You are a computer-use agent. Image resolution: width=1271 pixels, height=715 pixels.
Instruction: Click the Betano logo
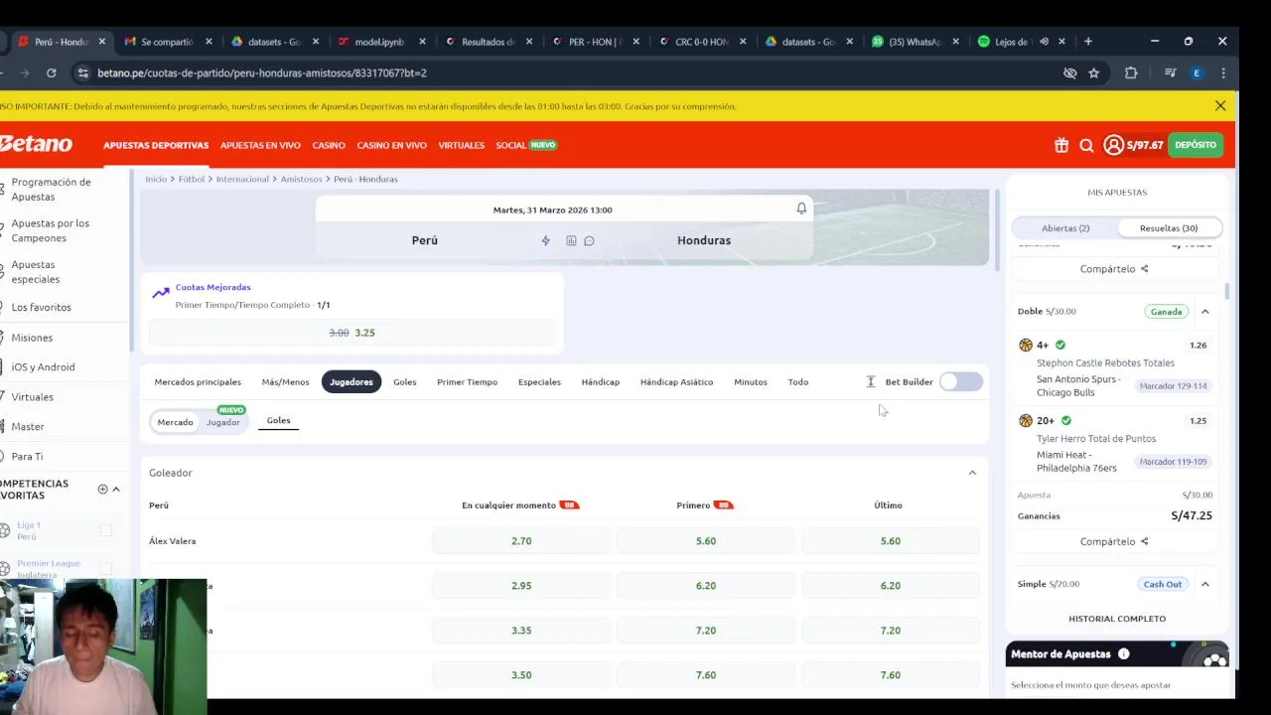pos(37,144)
